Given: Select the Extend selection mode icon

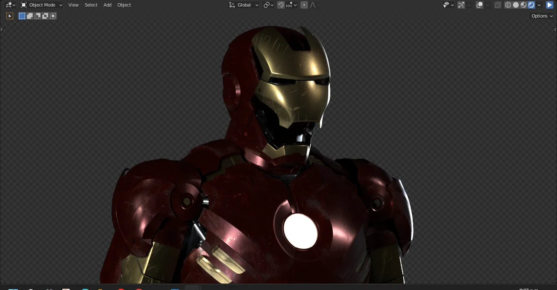Looking at the screenshot, I should tap(29, 16).
